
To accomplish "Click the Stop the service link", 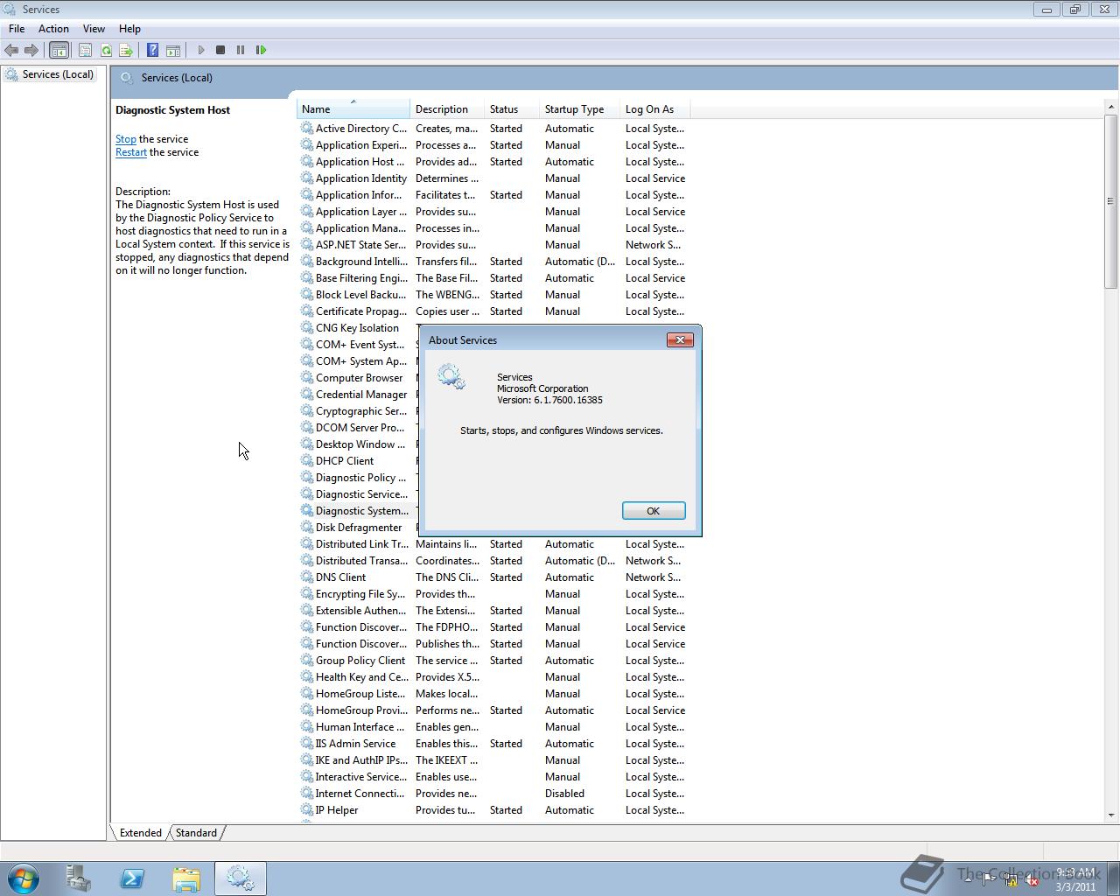I will pyautogui.click(x=125, y=139).
